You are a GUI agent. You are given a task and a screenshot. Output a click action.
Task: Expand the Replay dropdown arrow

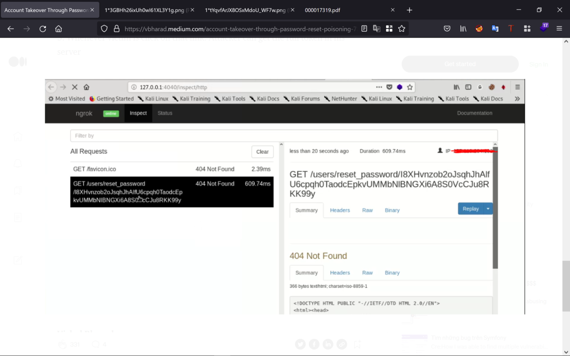488,209
